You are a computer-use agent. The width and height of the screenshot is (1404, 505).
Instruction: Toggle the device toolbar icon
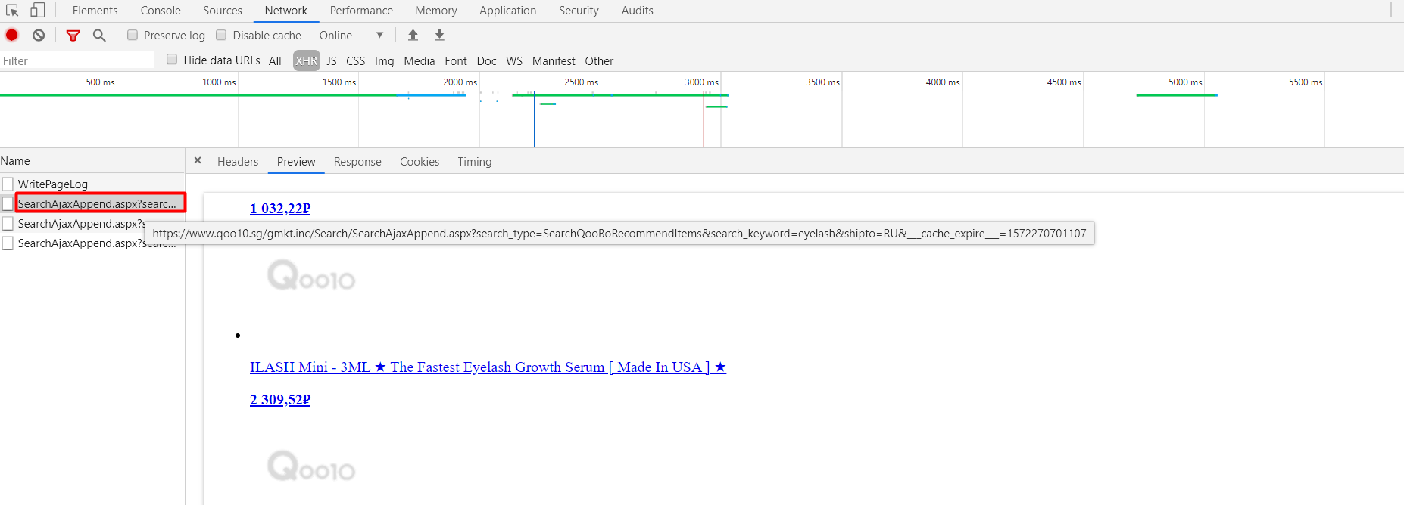[37, 11]
